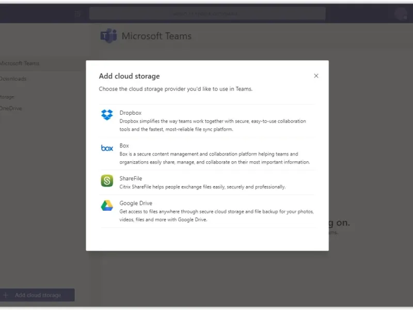Click the Microsoft Teams heading text
413x310 pixels.
pos(156,36)
